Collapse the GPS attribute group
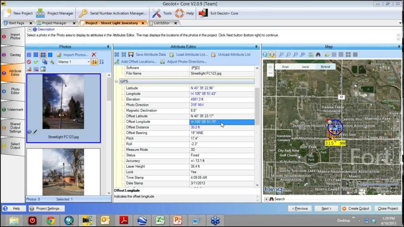 point(116,81)
